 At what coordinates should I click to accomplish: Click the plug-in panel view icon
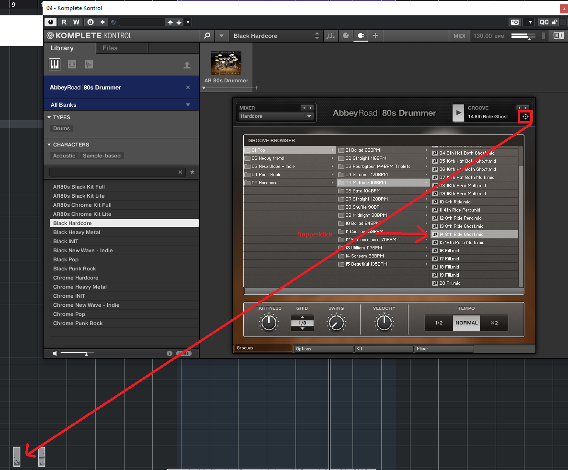coord(360,36)
